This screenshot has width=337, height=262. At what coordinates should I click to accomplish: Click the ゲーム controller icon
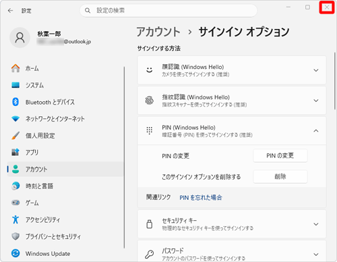pos(16,203)
